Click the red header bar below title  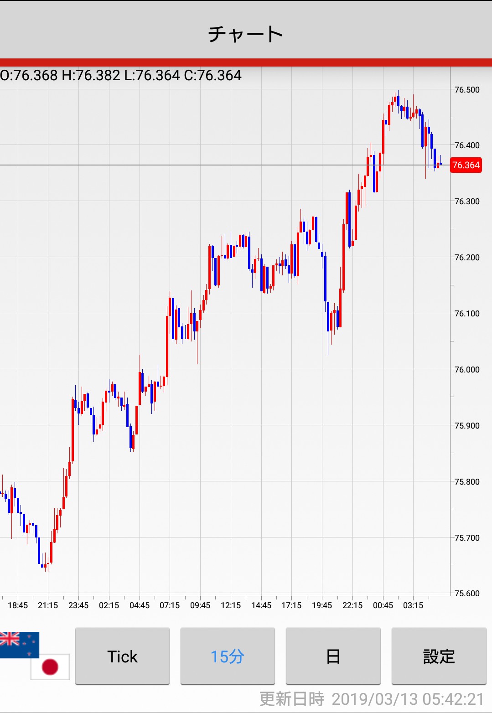coord(246,62)
